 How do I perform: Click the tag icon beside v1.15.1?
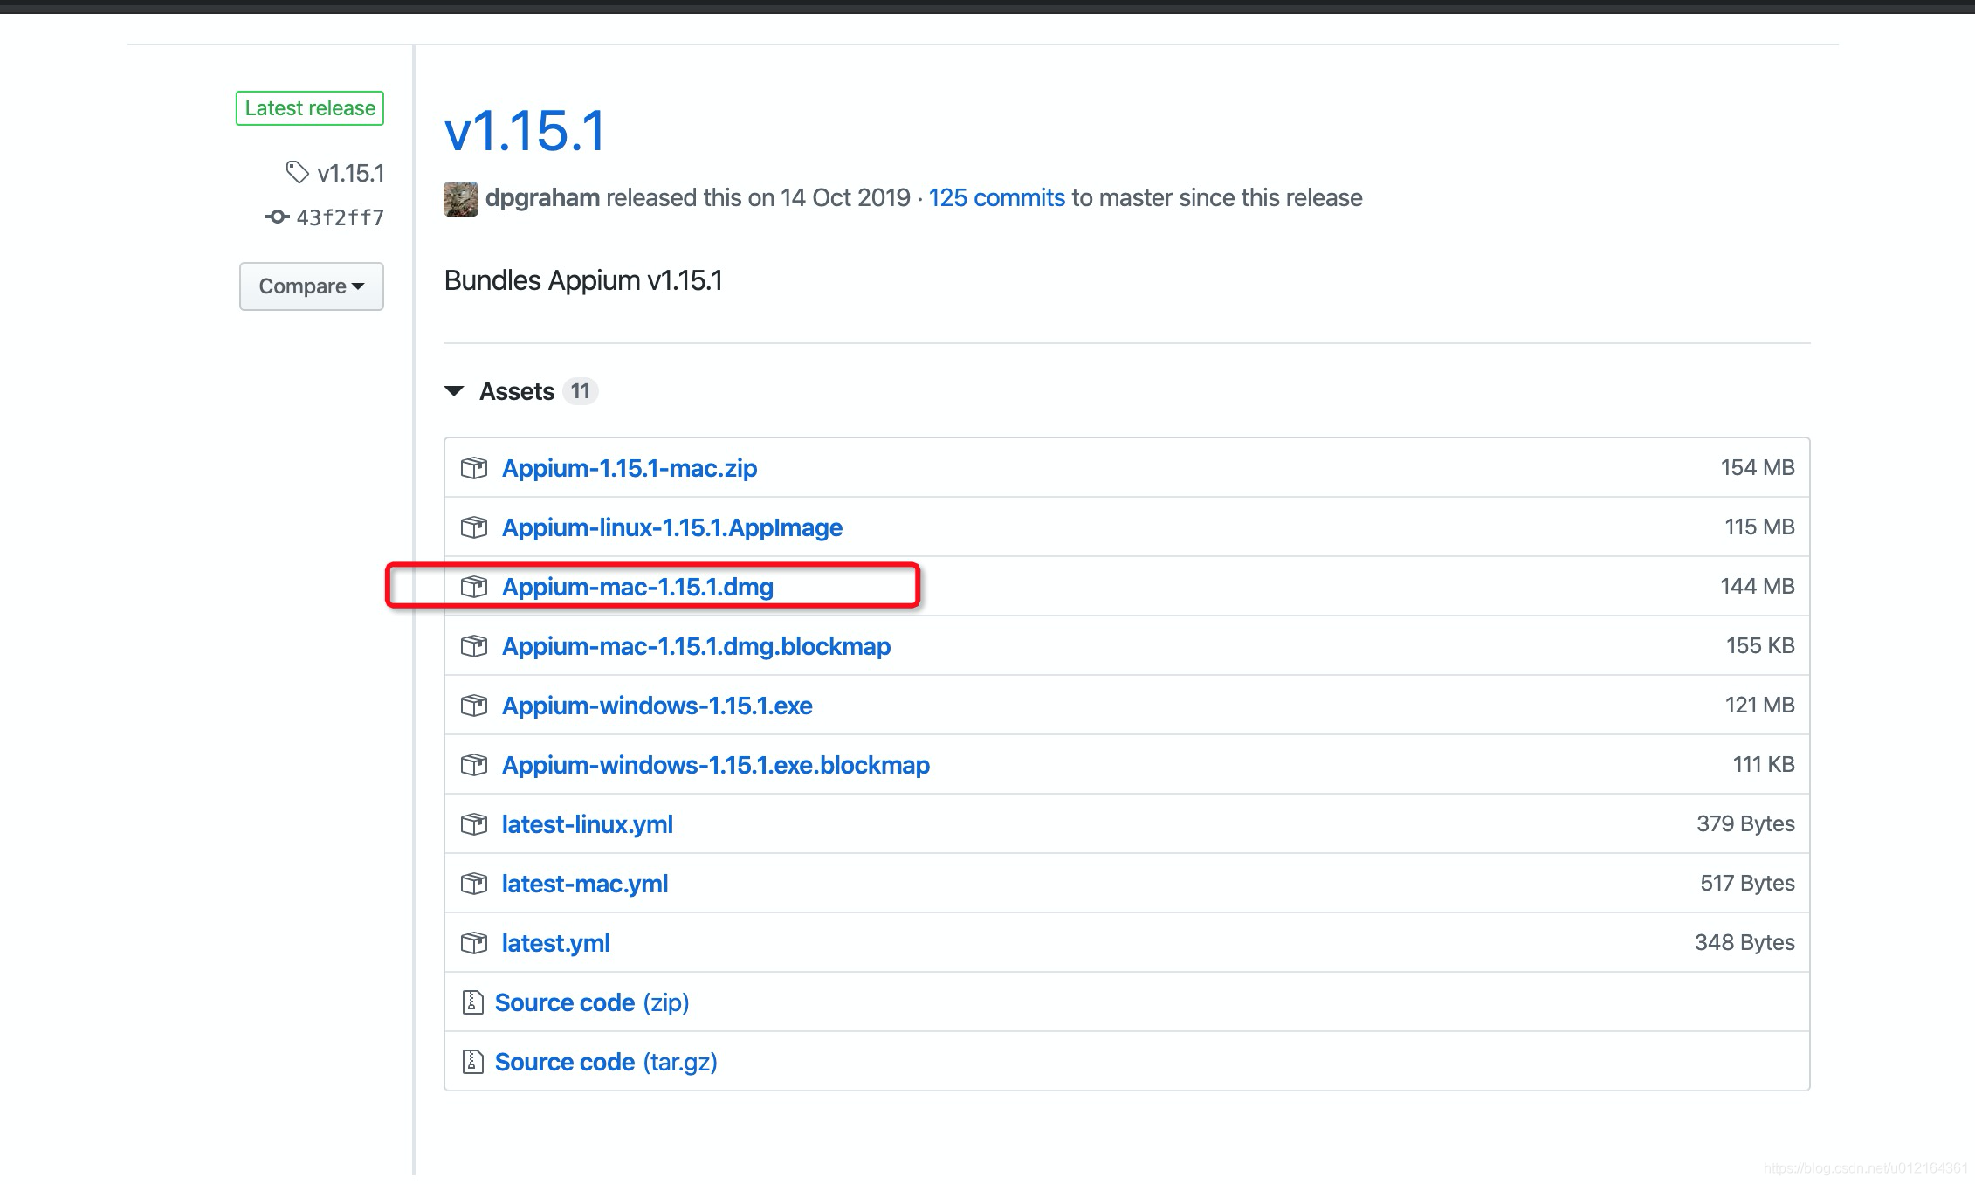[297, 172]
